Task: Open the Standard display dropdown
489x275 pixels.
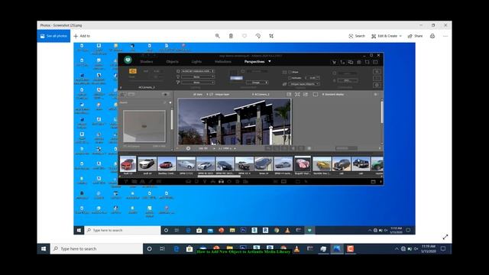Action: click(333, 94)
